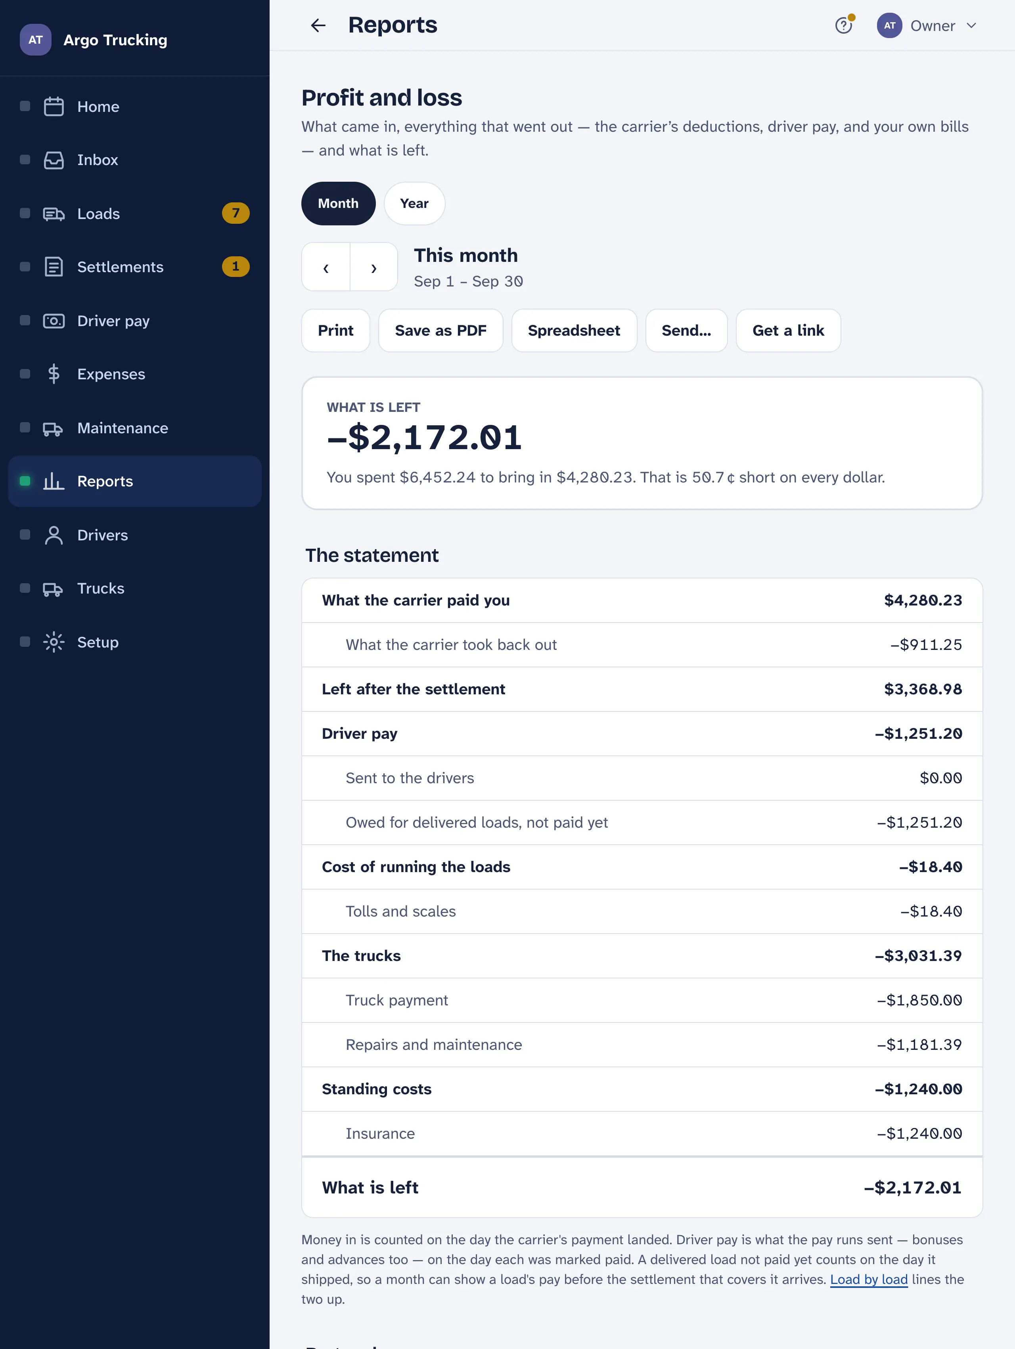Go to the previous month arrow
This screenshot has width=1015, height=1349.
[326, 267]
